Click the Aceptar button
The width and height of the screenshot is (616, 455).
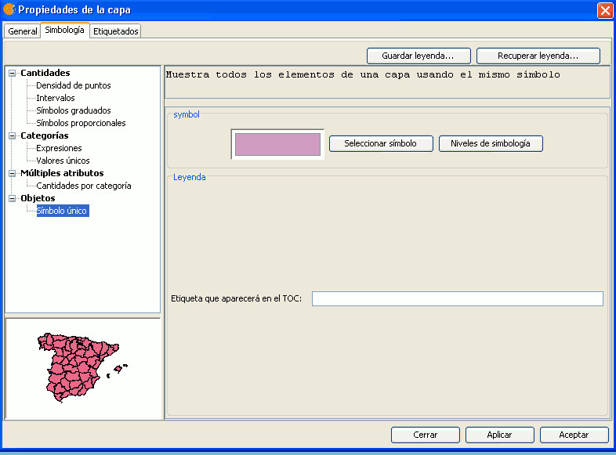coord(574,435)
